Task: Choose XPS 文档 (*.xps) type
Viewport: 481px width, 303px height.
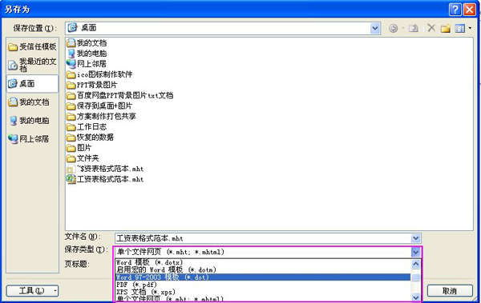Action: (263, 292)
